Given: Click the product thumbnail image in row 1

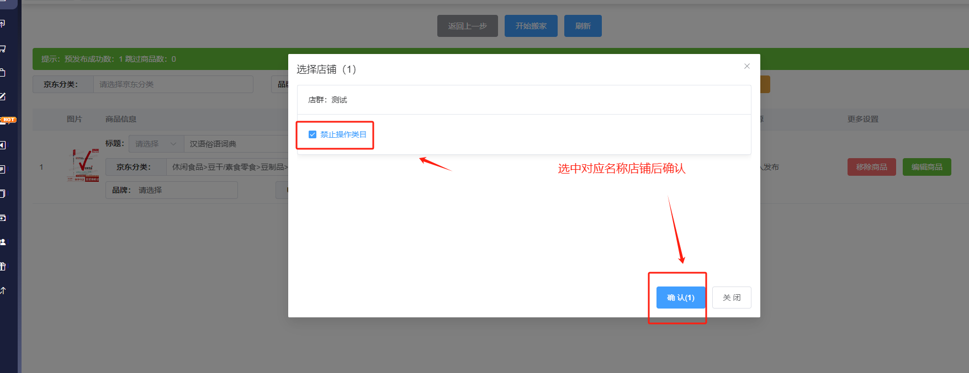Looking at the screenshot, I should coord(84,165).
